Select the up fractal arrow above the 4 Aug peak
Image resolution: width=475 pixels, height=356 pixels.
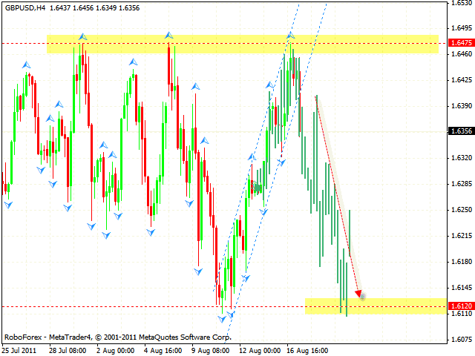coord(169,35)
